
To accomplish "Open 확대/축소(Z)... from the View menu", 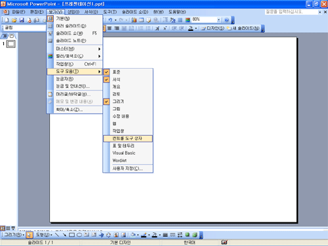I will point(75,110).
